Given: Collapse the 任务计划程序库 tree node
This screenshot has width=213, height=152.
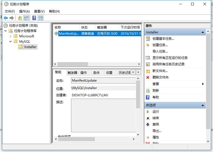Looking at the screenshot, I should (x=6, y=31).
